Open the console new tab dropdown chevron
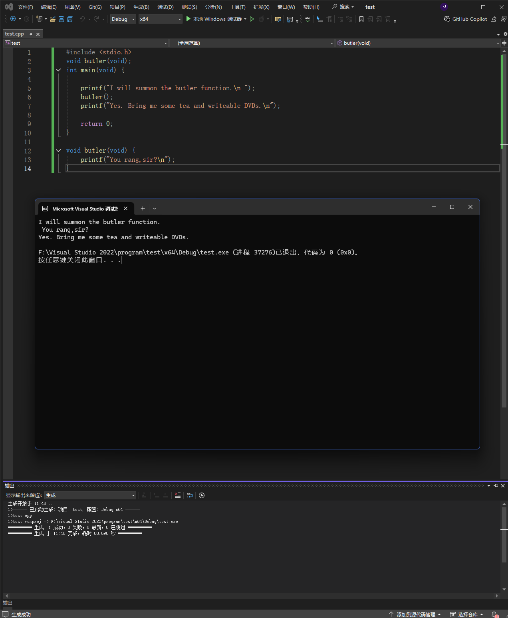The image size is (508, 618). pyautogui.click(x=155, y=208)
